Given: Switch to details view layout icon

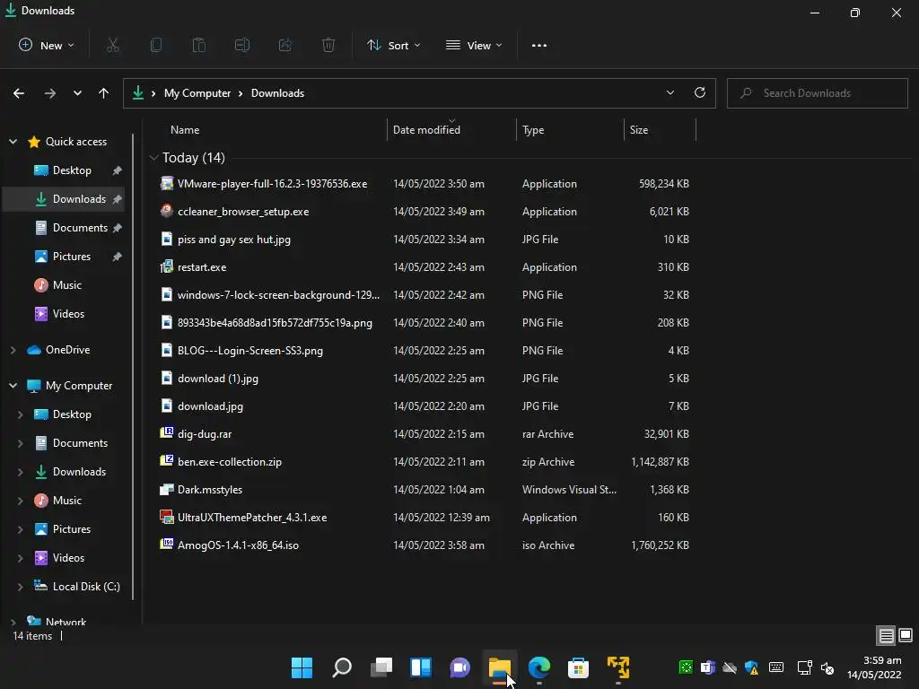Looking at the screenshot, I should click(886, 635).
